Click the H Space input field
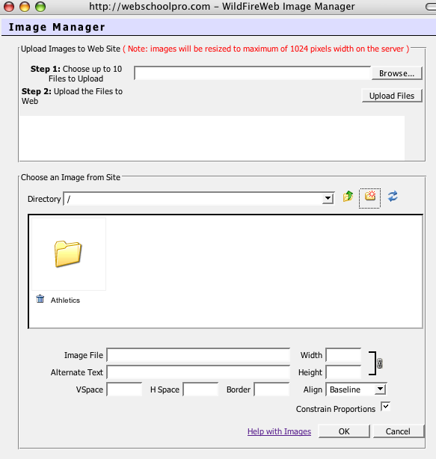 click(x=200, y=389)
